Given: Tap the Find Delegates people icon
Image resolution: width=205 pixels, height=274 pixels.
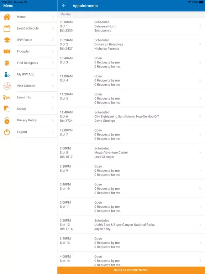Looking at the screenshot, I should pyautogui.click(x=7, y=63).
